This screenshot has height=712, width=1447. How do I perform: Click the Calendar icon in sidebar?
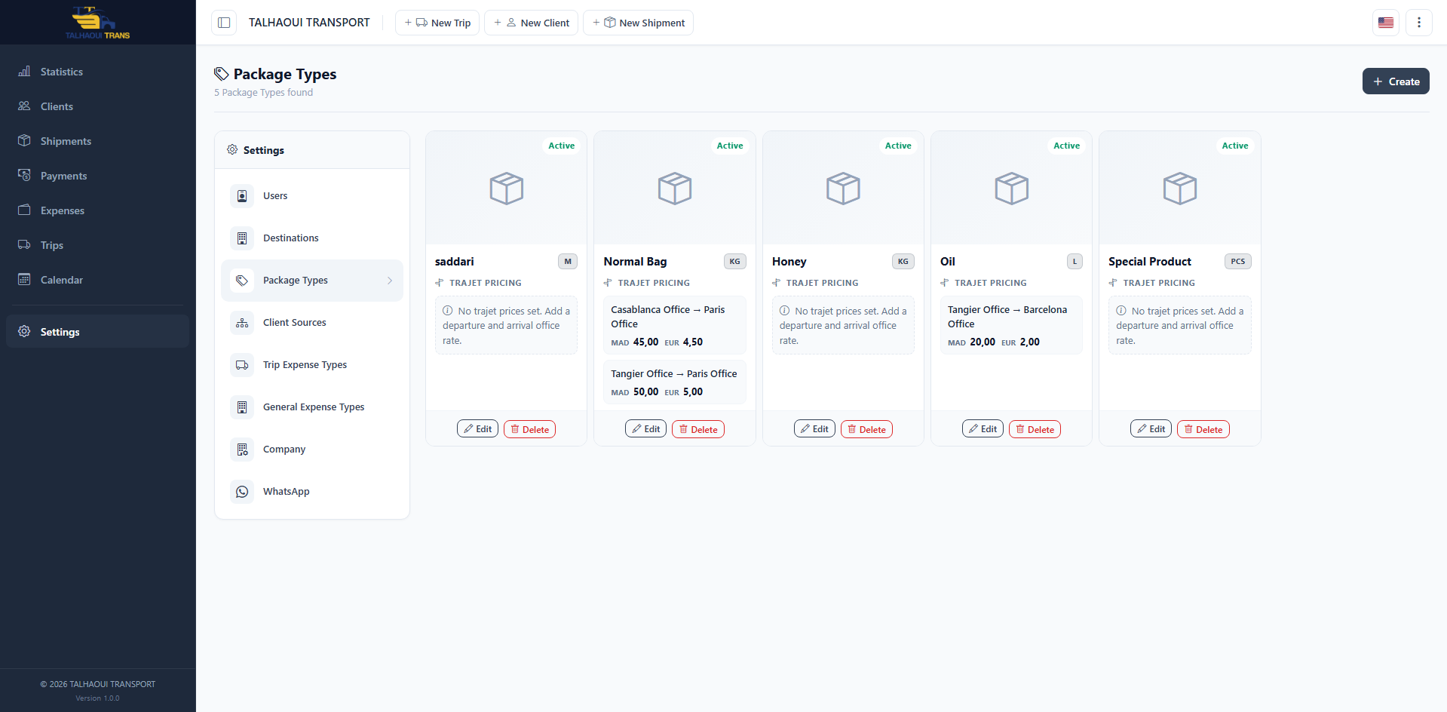coord(24,280)
